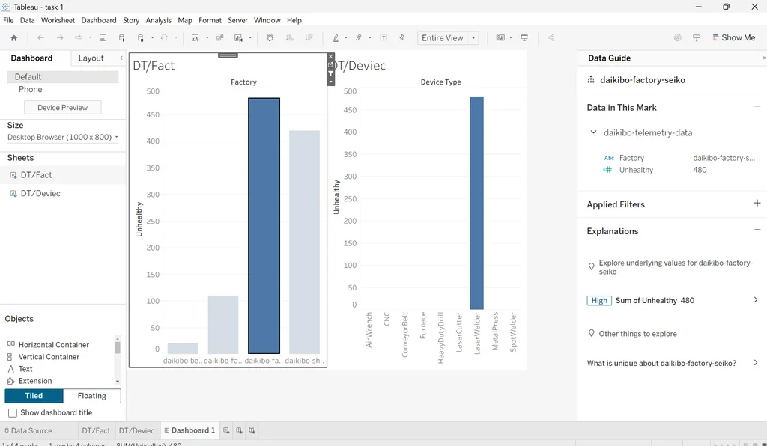Image resolution: width=767 pixels, height=446 pixels.
Task: Click the go to sheet icon on DT/Fact
Action: pyautogui.click(x=330, y=65)
